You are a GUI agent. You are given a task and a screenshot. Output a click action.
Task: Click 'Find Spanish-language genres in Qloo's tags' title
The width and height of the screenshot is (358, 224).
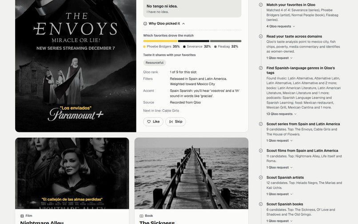point(300,70)
